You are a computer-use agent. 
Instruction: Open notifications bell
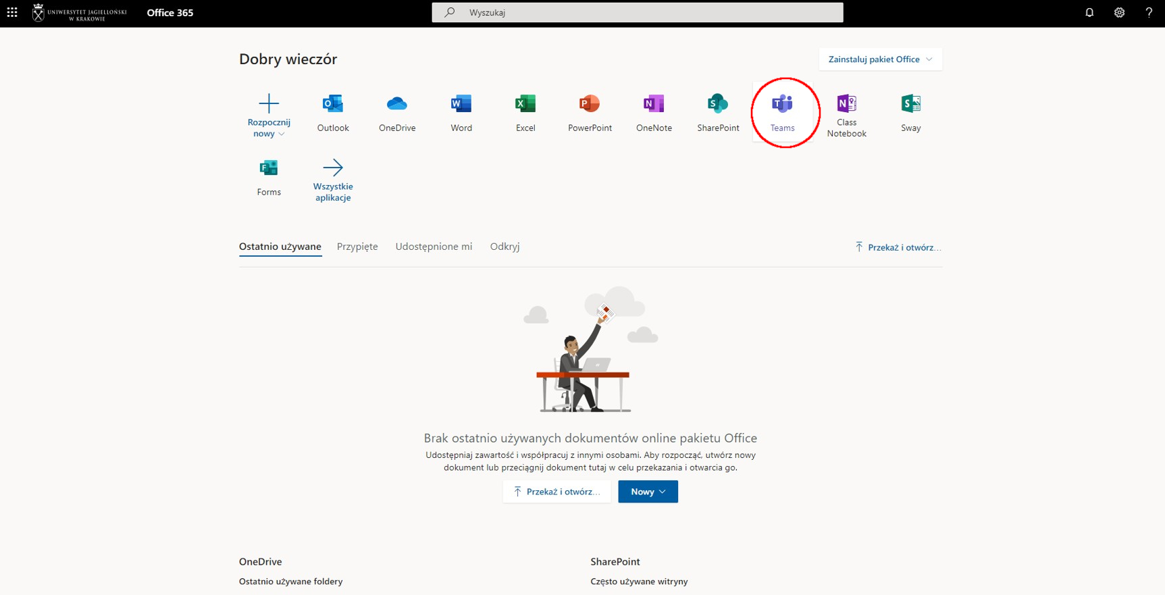tap(1089, 12)
